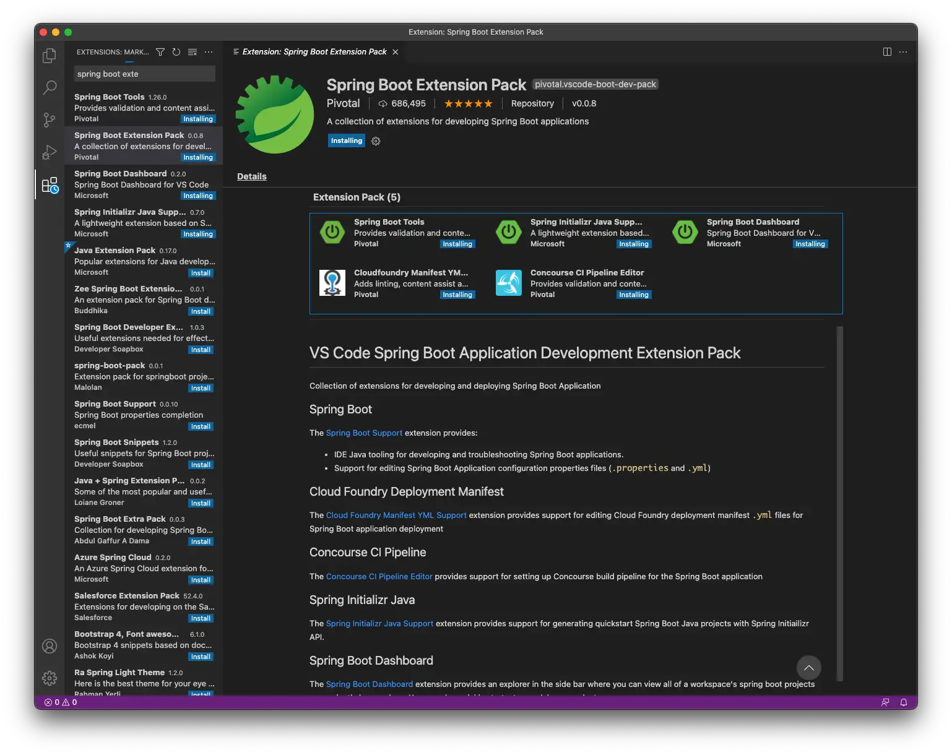Click the Spring Boot Dashboard pack icon
Viewport: 952px width, 755px height.
point(685,233)
